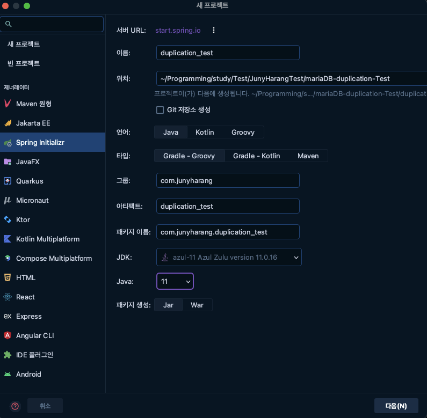This screenshot has width=427, height=418.
Task: Select Java as the language
Action: click(x=171, y=132)
